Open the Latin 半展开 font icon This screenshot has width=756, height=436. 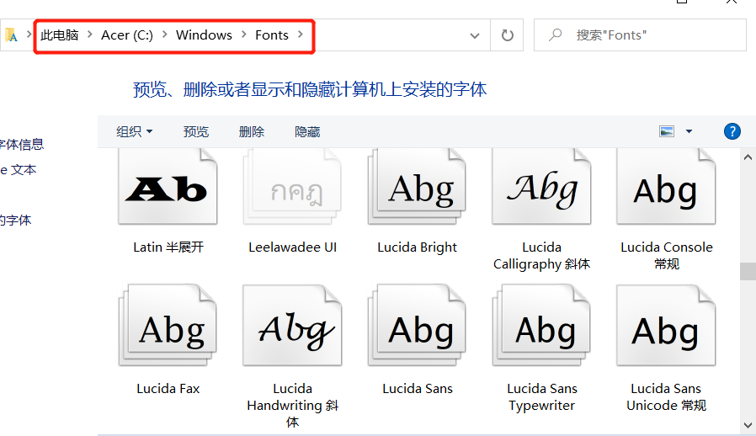click(168, 187)
